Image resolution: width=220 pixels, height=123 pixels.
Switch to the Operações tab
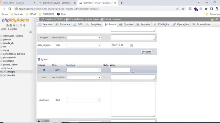click(x=181, y=24)
